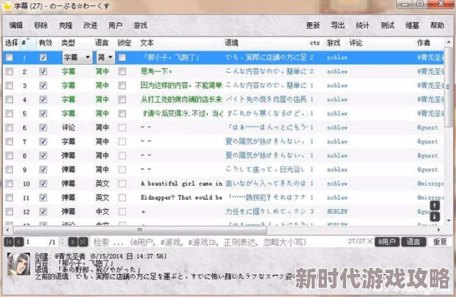Go to first page arrow button
The height and width of the screenshot is (297, 456).
click(x=8, y=242)
